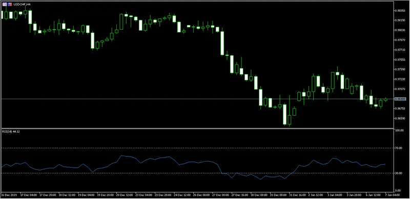Click the 0.97230 price scale label

coord(401,79)
